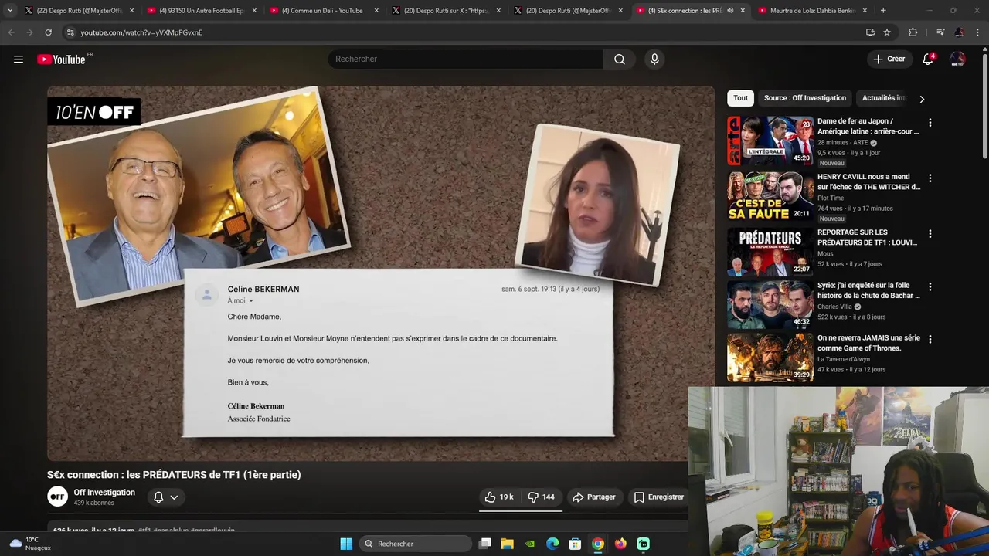This screenshot has width=989, height=556.
Task: Switch to the Despo Rutti sur X tab
Action: click(x=445, y=11)
